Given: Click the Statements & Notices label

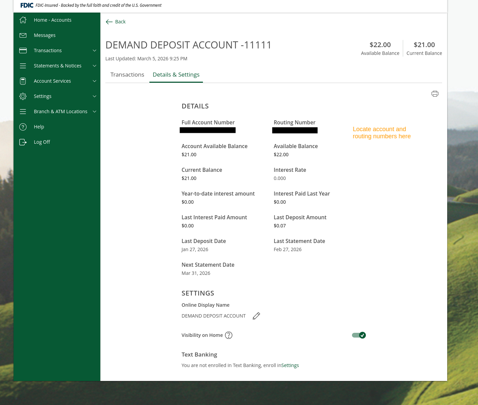Looking at the screenshot, I should pos(58,66).
